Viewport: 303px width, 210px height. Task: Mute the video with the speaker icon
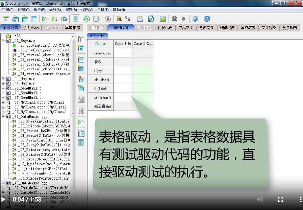pyautogui.click(x=260, y=199)
